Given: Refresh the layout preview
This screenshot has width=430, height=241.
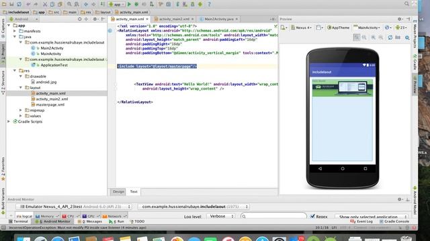Looking at the screenshot, I should click(x=390, y=37).
